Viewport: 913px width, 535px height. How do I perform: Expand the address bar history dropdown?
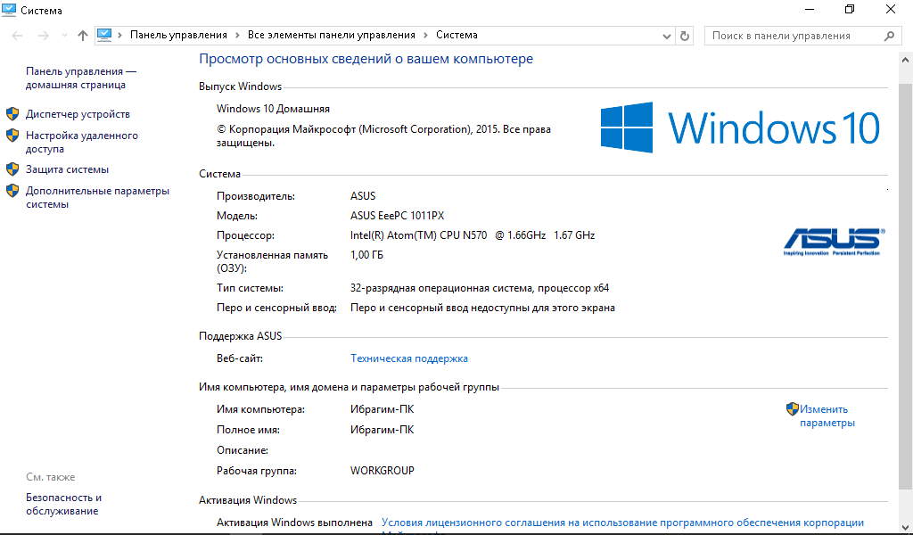pos(667,36)
